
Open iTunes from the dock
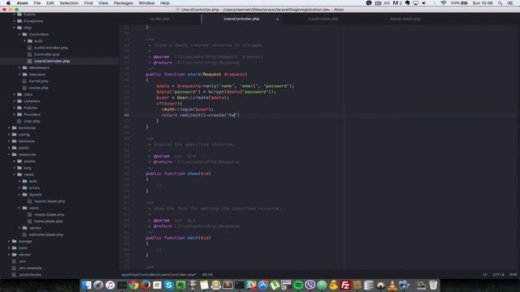(110, 285)
